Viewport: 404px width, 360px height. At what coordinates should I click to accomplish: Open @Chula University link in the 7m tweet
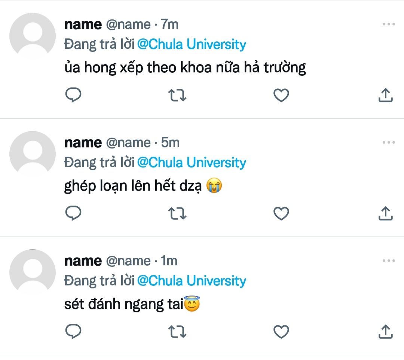tap(192, 44)
